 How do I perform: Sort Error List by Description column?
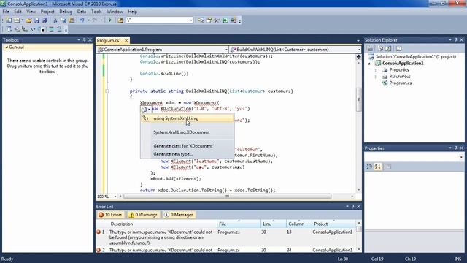[163, 224]
